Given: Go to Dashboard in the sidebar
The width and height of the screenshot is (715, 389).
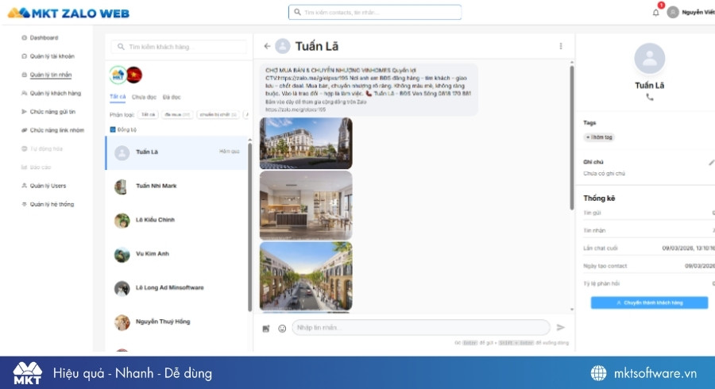Looking at the screenshot, I should [x=44, y=38].
